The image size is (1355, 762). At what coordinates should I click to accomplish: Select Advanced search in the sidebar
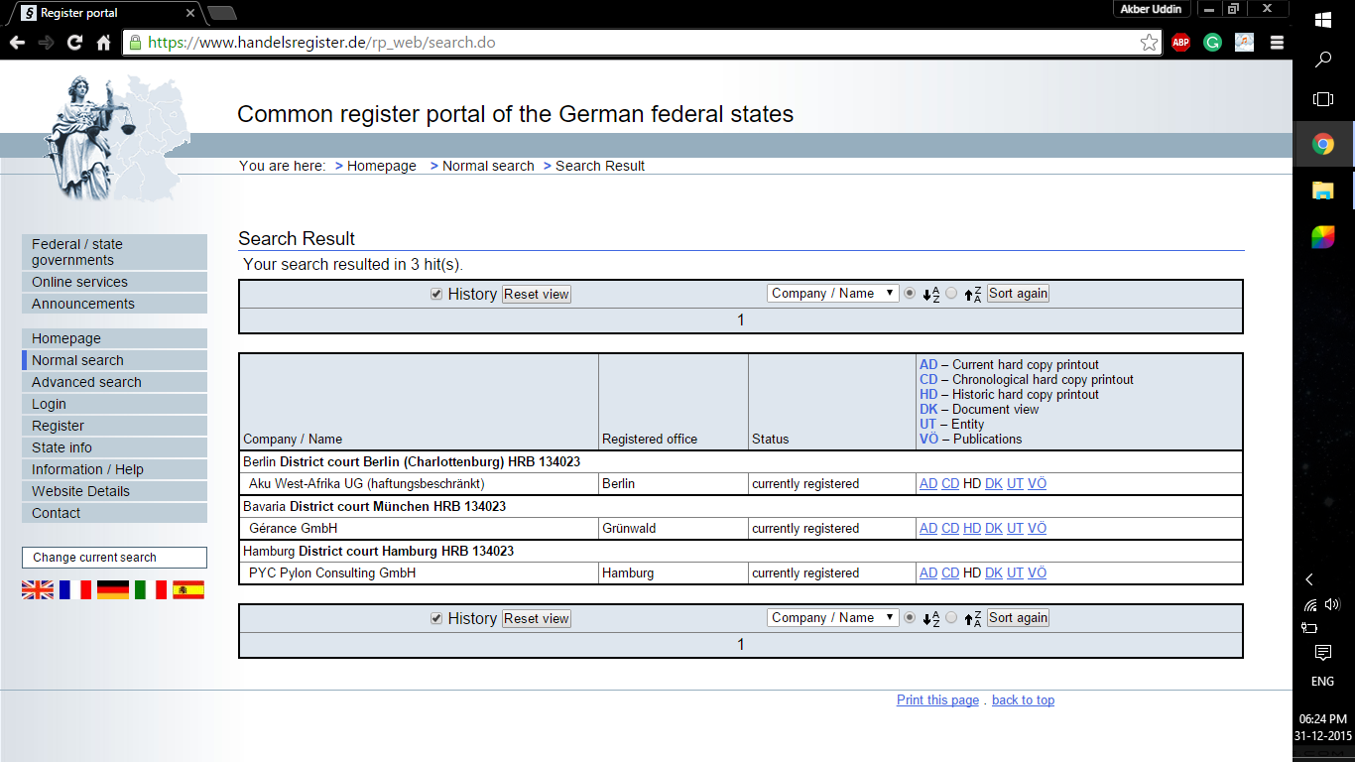coord(114,382)
